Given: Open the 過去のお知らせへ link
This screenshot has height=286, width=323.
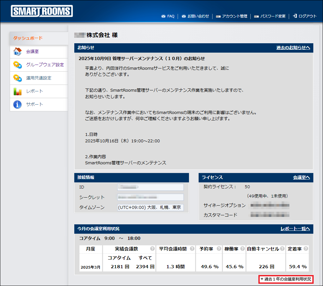Looking at the screenshot, I should (x=293, y=48).
